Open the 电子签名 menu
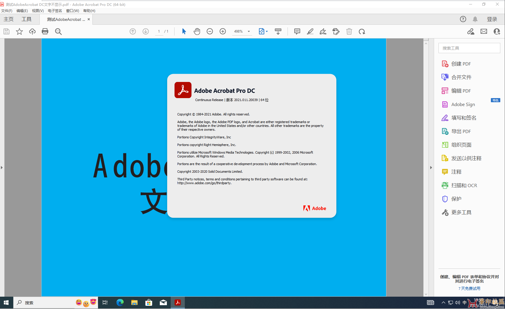This screenshot has height=309, width=505. point(55,11)
